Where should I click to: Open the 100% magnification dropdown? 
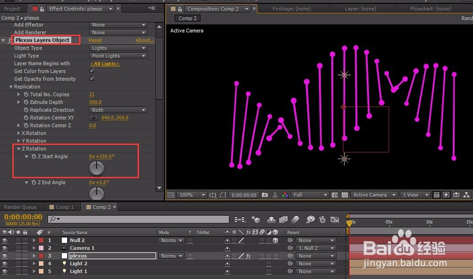(x=191, y=195)
